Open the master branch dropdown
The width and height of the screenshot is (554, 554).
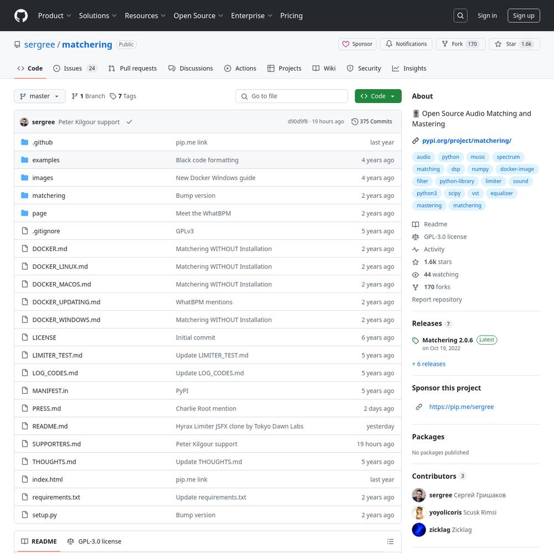pyautogui.click(x=39, y=96)
